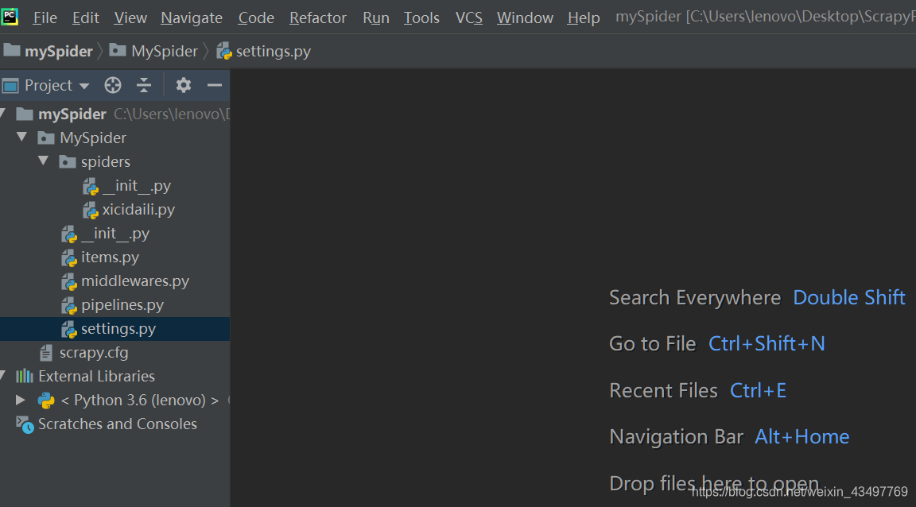This screenshot has height=507, width=916.
Task: Click the items.py Python file icon
Action: point(69,258)
